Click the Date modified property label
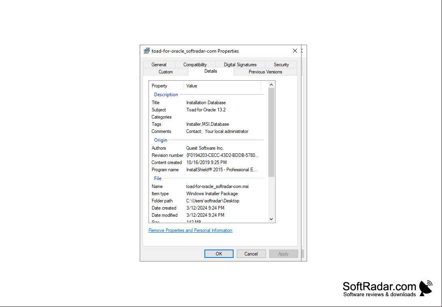The image size is (442, 307). tap(165, 215)
